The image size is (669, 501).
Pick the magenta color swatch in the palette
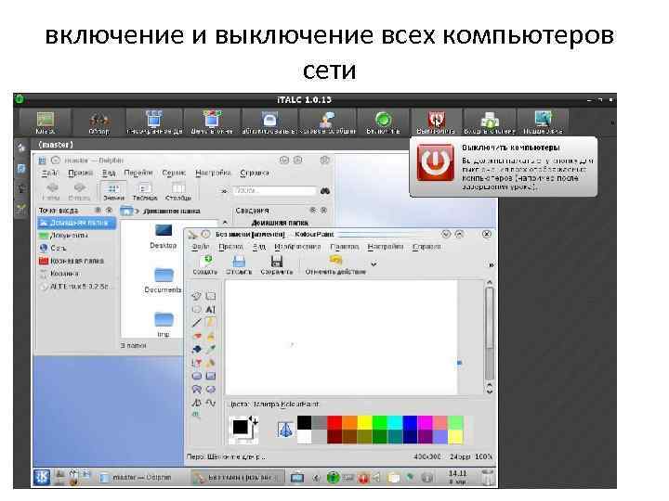426,422
